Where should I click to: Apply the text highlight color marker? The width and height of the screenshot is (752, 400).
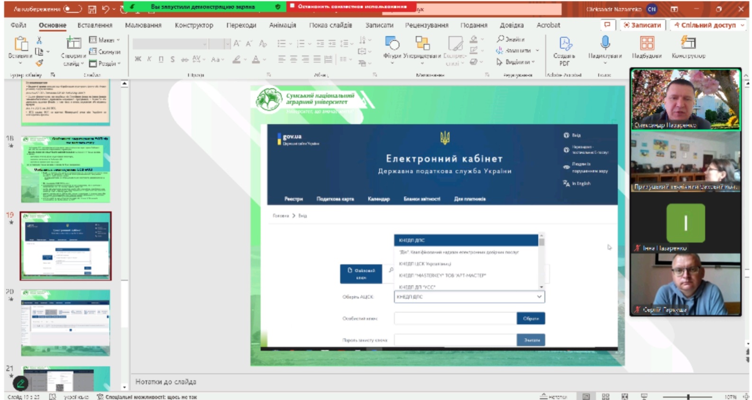236,59
